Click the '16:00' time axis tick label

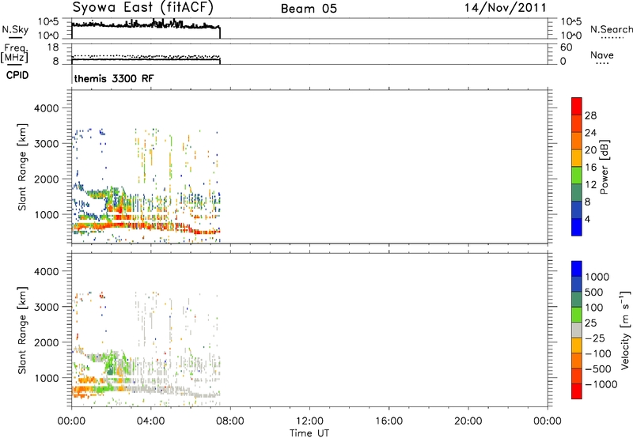coord(389,421)
